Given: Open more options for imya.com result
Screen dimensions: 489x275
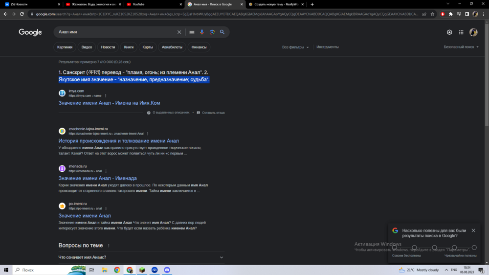Looking at the screenshot, I should pos(106,96).
